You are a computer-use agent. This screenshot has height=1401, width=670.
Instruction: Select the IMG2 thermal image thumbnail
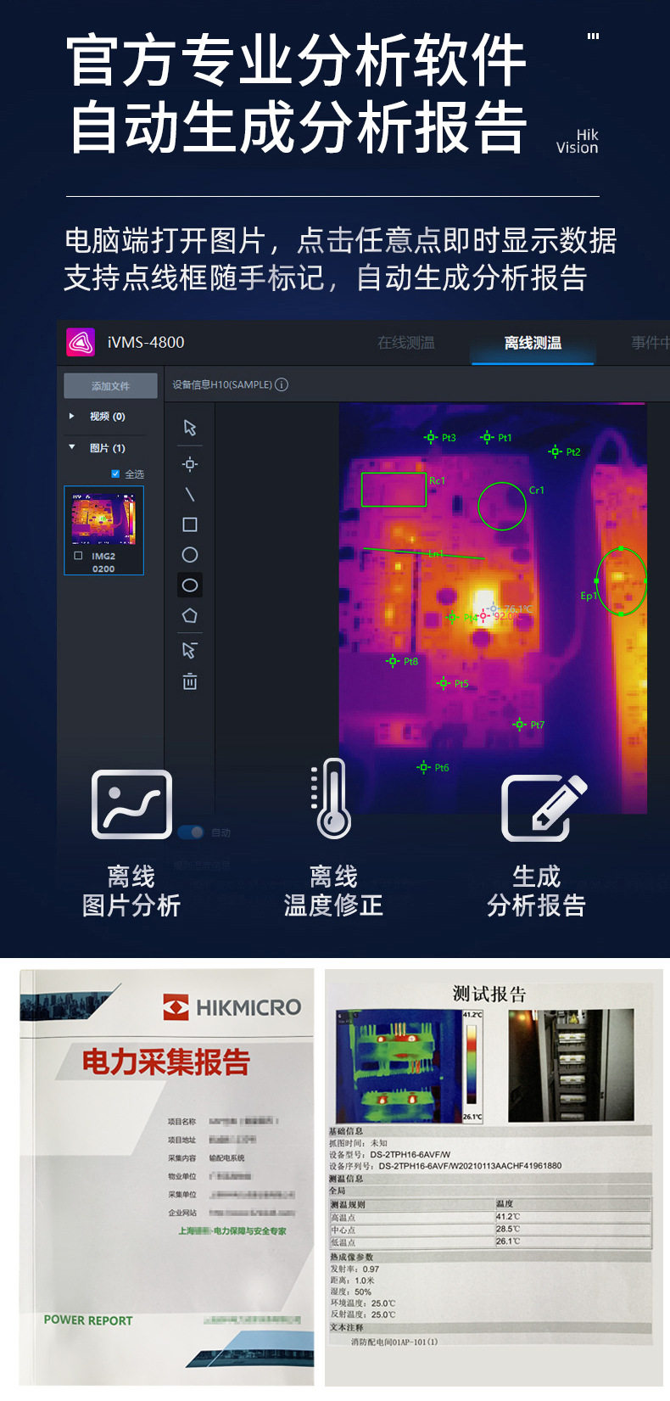click(103, 519)
